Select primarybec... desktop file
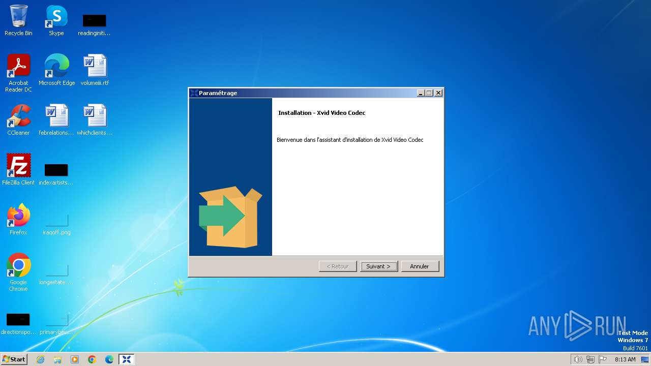This screenshot has height=366, width=651. pos(56,324)
